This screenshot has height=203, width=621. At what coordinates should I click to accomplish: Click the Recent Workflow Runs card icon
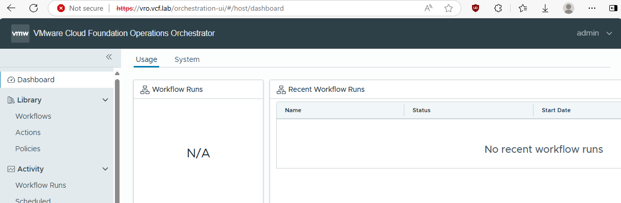pos(281,89)
